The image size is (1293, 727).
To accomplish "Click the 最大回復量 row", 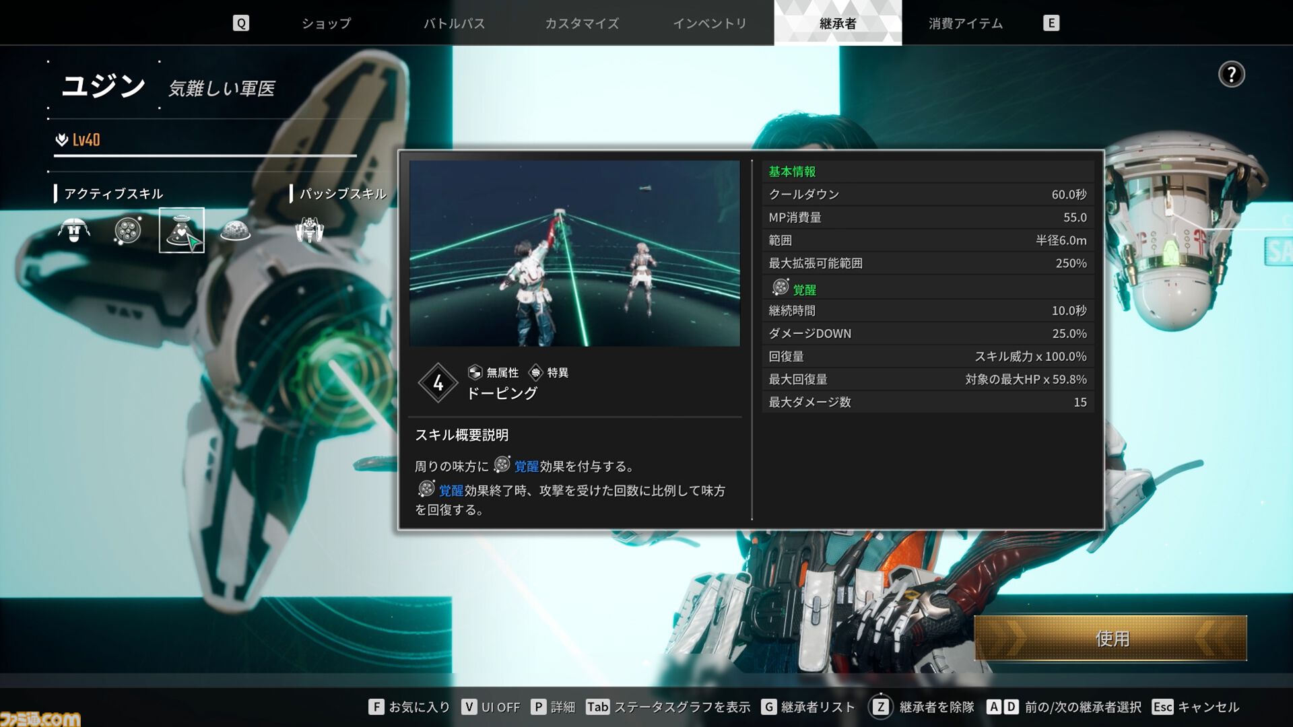I will click(x=927, y=379).
